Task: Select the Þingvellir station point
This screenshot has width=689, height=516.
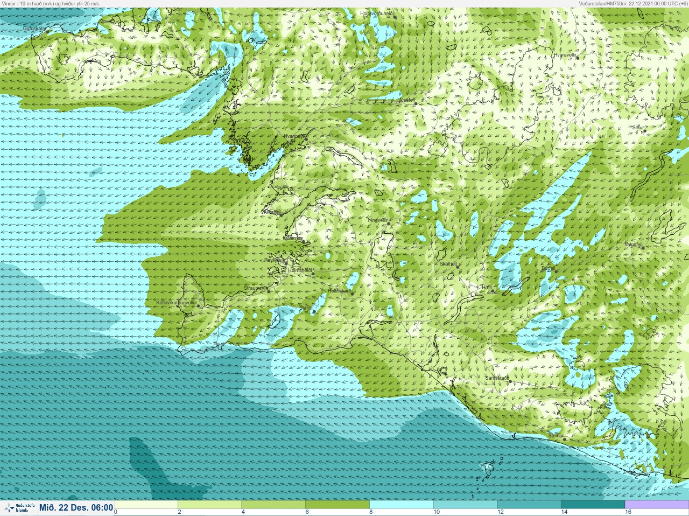Action: click(388, 223)
